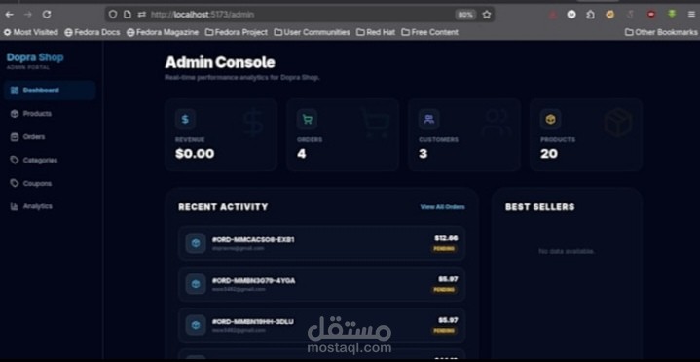Open the Other Bookmarks folder
The image size is (700, 362).
pyautogui.click(x=661, y=32)
